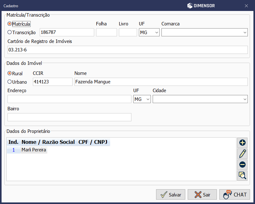Choose the Urbano property type
The width and height of the screenshot is (255, 204).
pos(10,82)
